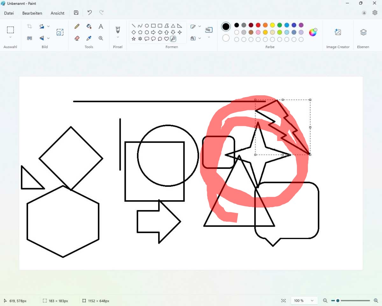This screenshot has height=306, width=382.
Task: Open the Datei menu
Action: [9, 13]
